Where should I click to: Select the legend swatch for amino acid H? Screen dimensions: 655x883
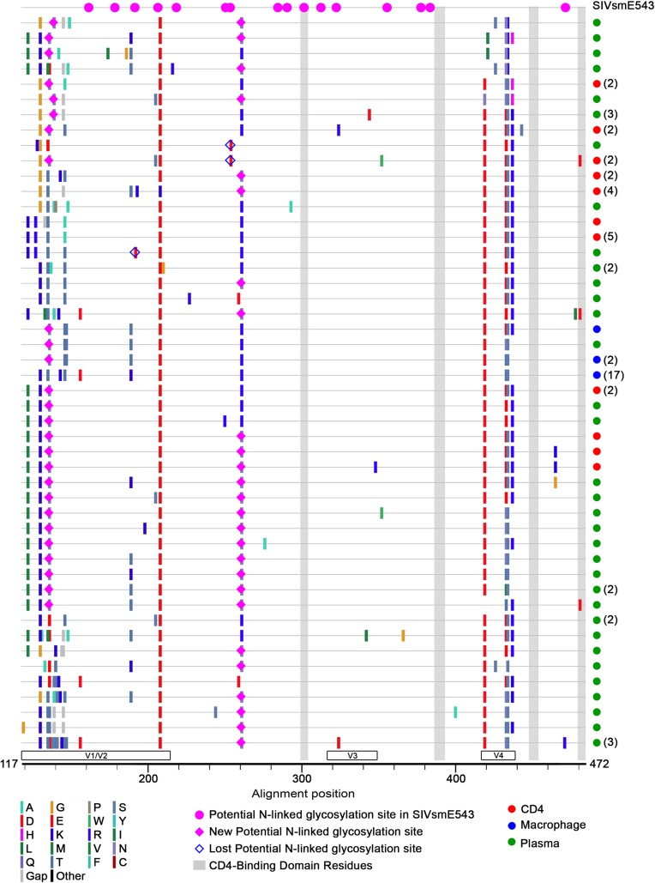[x=22, y=835]
